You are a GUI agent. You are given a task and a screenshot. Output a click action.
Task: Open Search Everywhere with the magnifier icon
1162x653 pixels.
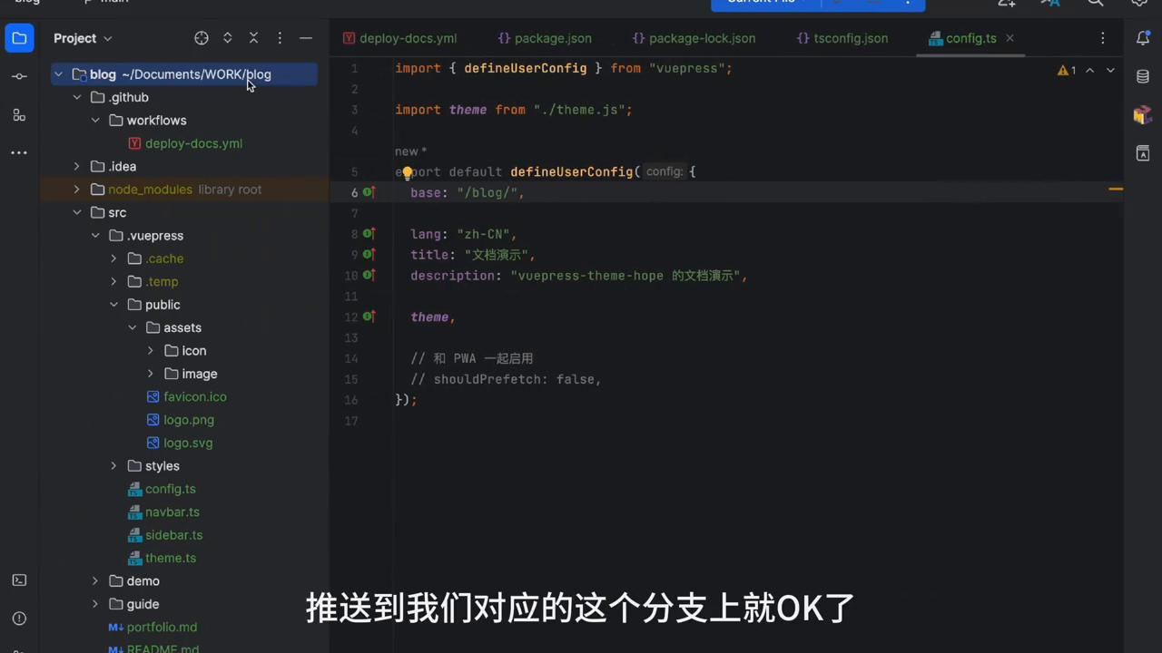pos(1096,4)
